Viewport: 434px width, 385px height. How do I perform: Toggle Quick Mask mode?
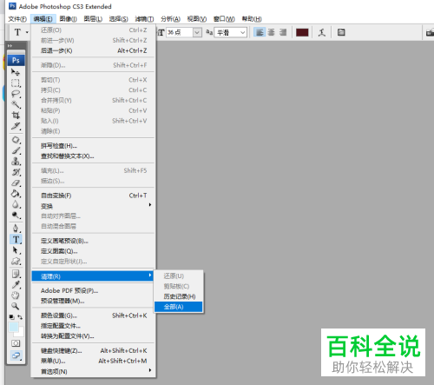click(x=16, y=343)
